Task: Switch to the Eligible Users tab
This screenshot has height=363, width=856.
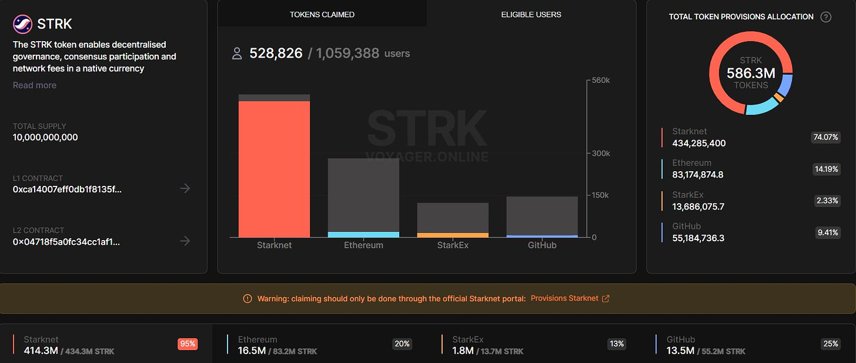Action: (531, 14)
